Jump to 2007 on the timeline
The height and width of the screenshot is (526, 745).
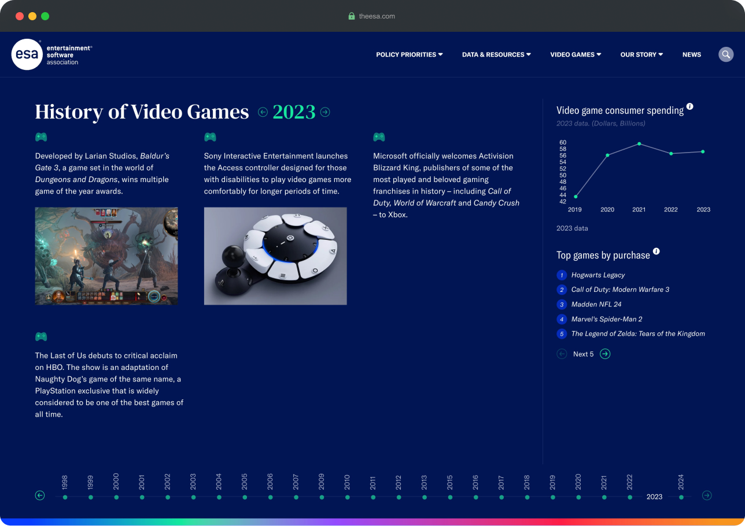(296, 487)
